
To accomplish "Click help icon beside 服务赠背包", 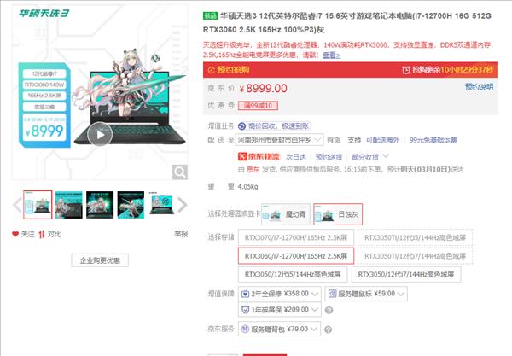I will point(329,330).
